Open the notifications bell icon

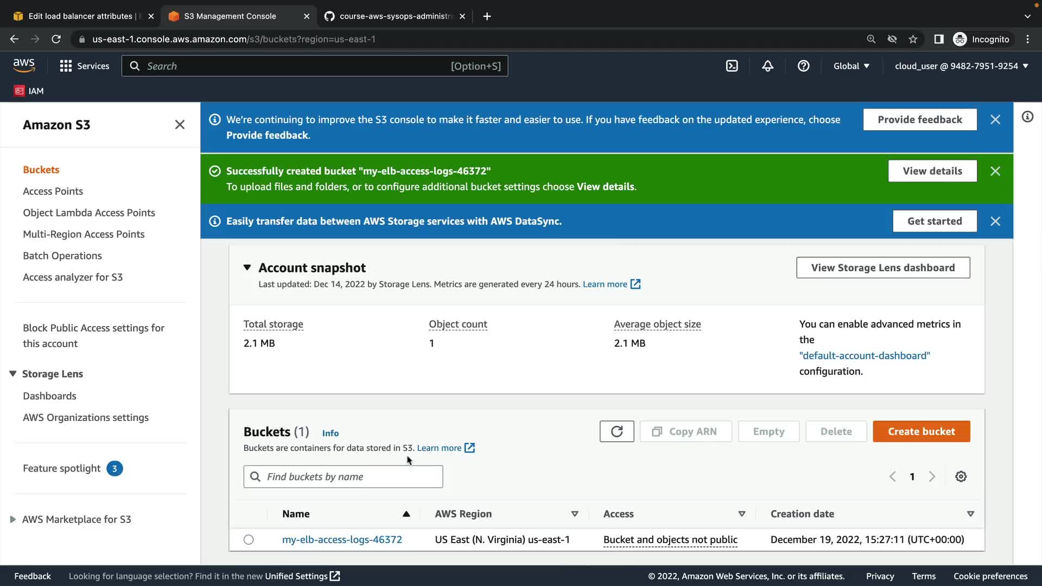click(x=767, y=66)
